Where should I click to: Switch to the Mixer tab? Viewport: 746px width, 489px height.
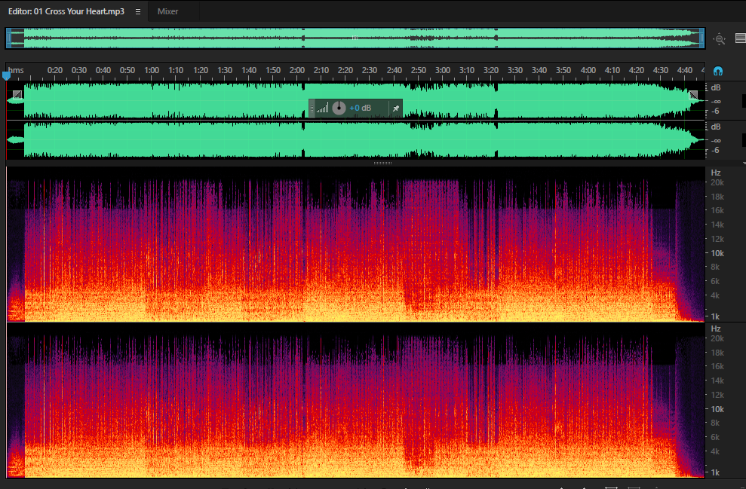[168, 11]
